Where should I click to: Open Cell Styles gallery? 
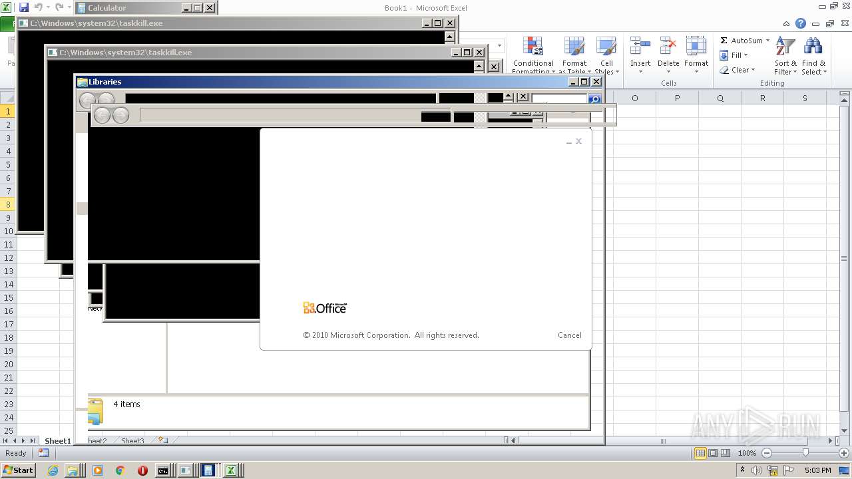click(606, 55)
